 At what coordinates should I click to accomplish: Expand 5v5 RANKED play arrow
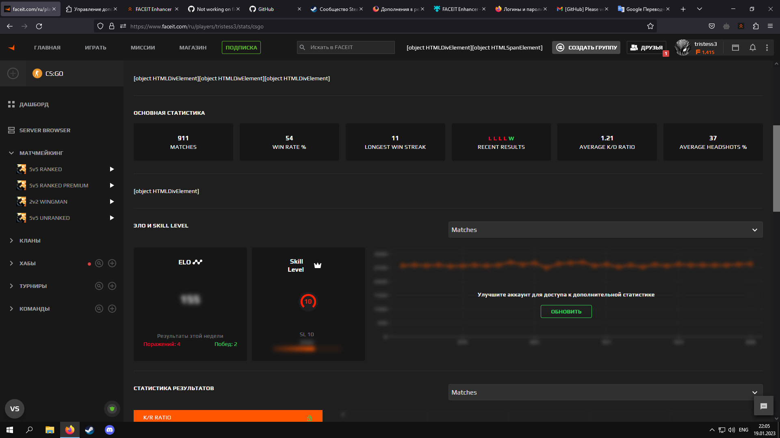[x=112, y=169]
